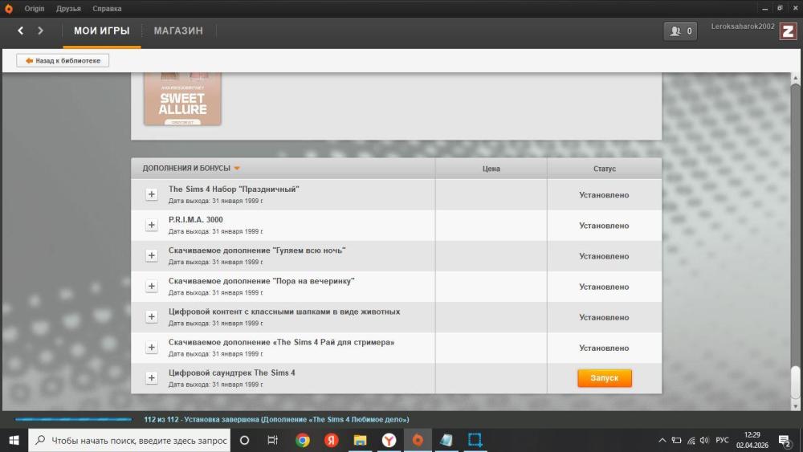Click the Назад к библиотеке button

point(63,60)
